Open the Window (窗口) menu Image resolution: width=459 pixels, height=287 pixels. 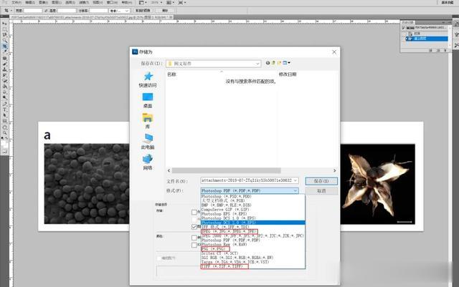click(112, 2)
